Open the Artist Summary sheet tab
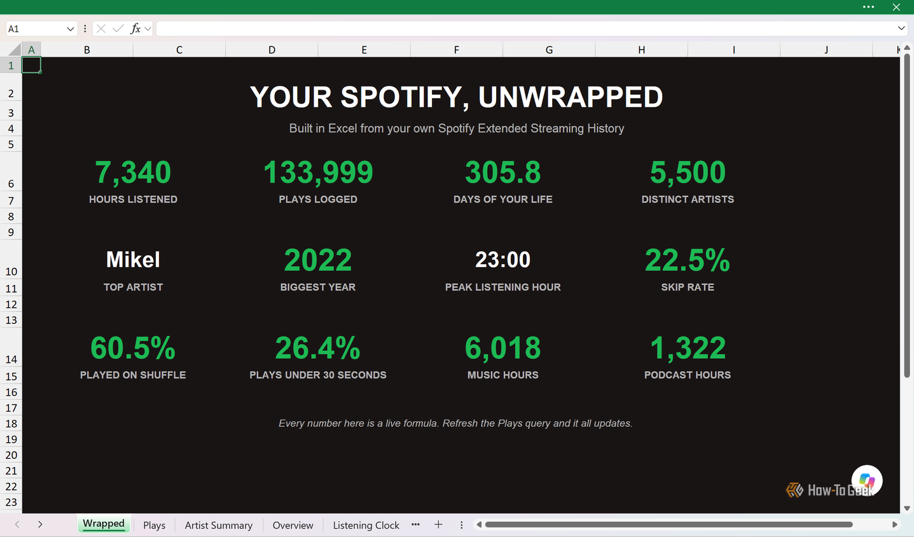This screenshot has width=914, height=537. click(218, 525)
